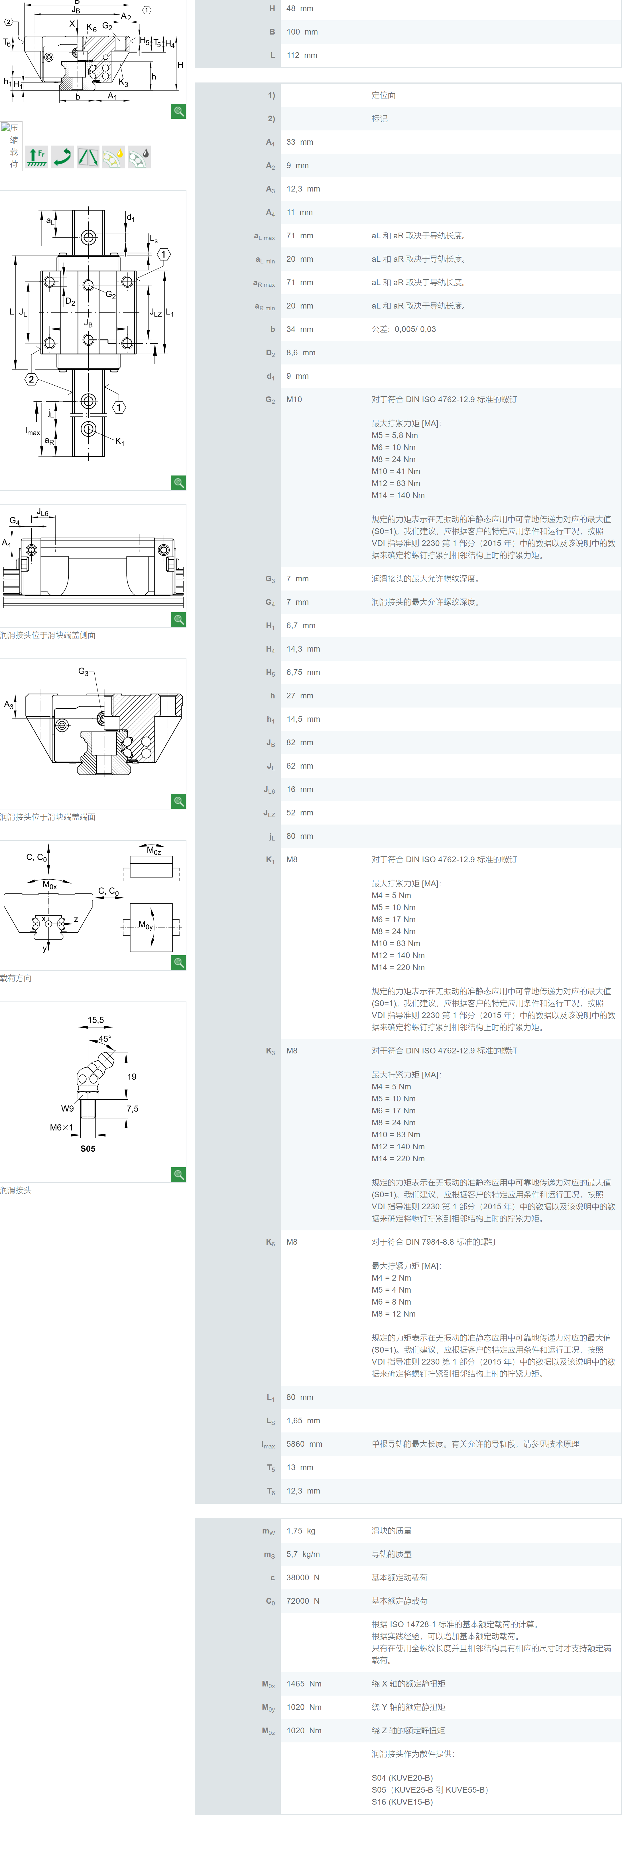This screenshot has height=1854, width=622.
Task: Open the hatched end-face cross-section drawing with G3
Action: click(x=92, y=733)
